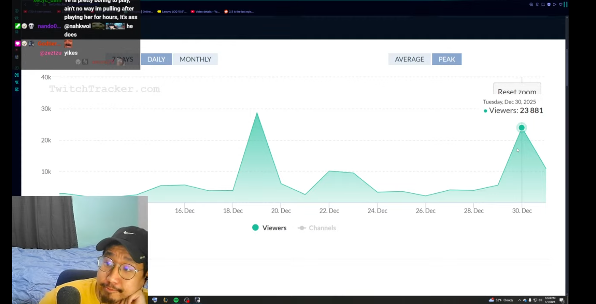The height and width of the screenshot is (304, 596).
Task: Click the '22. Dec' x-axis label
Action: click(x=329, y=211)
